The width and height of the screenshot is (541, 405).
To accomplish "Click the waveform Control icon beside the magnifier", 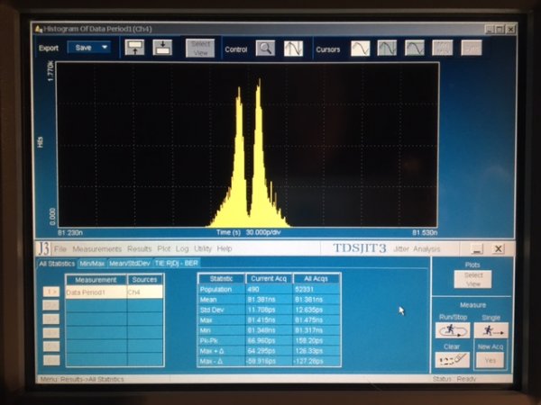I will 293,49.
